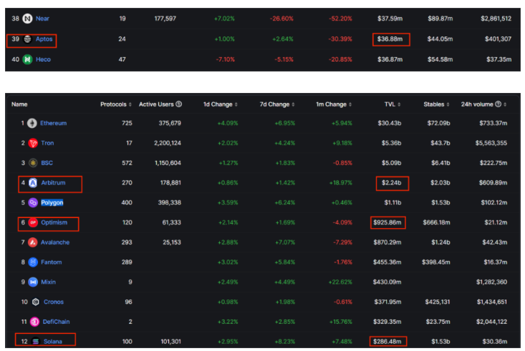This screenshot has width=525, height=351.
Task: Sort table by 7d Change column
Action: [x=277, y=104]
